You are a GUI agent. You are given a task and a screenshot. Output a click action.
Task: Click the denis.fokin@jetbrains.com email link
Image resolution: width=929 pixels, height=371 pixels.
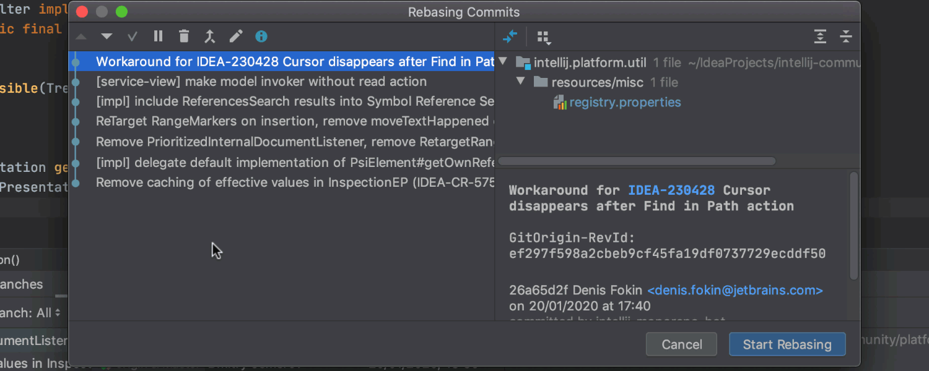click(x=735, y=290)
